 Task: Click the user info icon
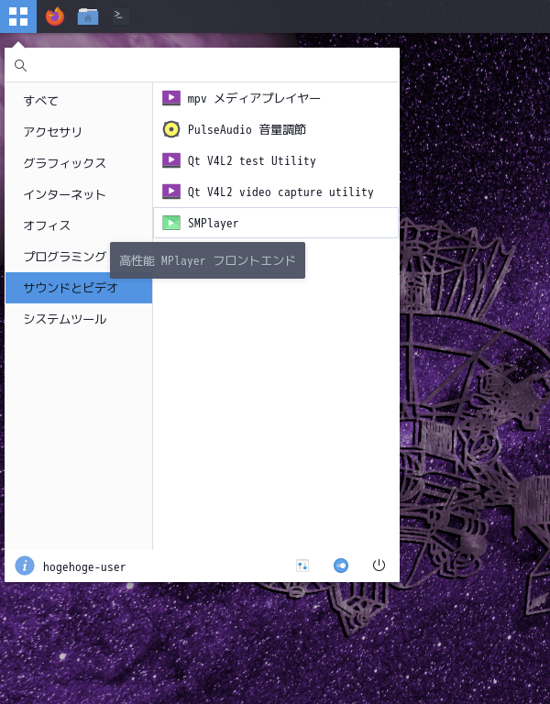pos(25,566)
